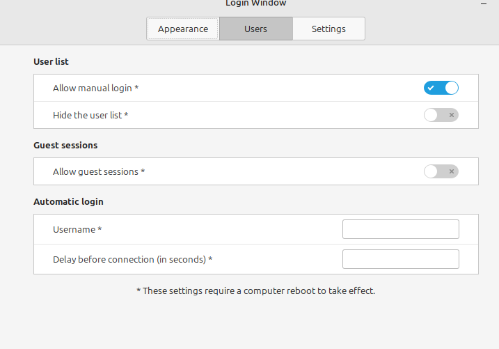The image size is (499, 349).
Task: Switch to the Appearance tab
Action: [x=183, y=29]
